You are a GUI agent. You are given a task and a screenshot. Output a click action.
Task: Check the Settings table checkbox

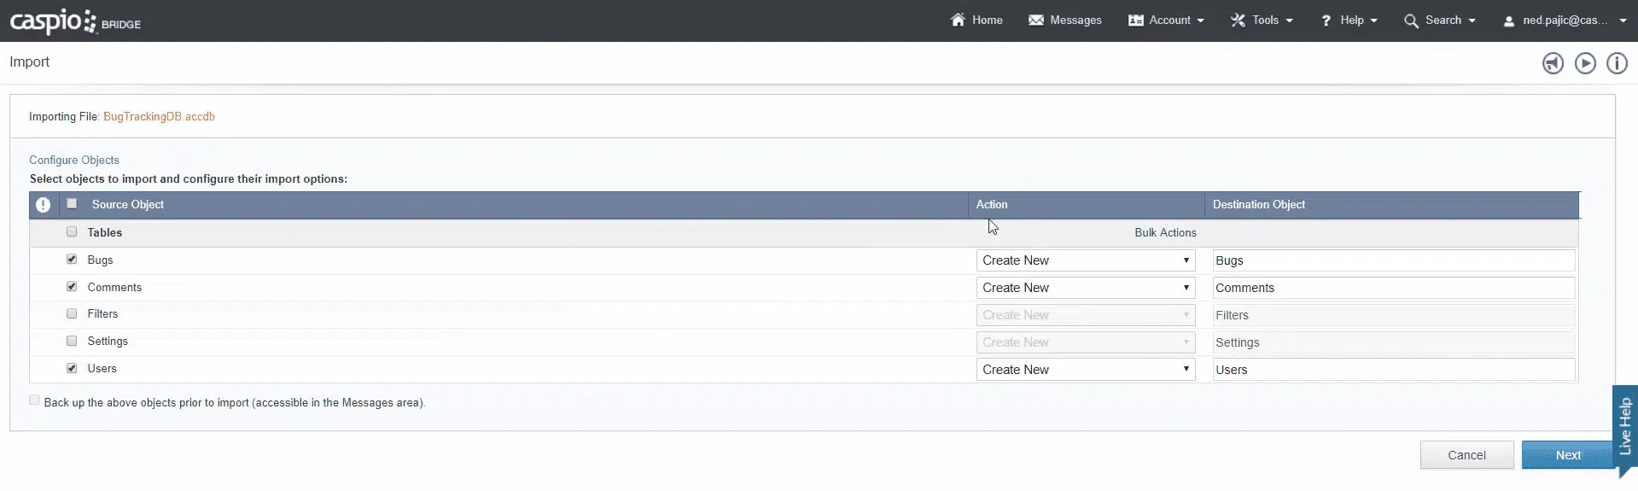pyautogui.click(x=72, y=342)
